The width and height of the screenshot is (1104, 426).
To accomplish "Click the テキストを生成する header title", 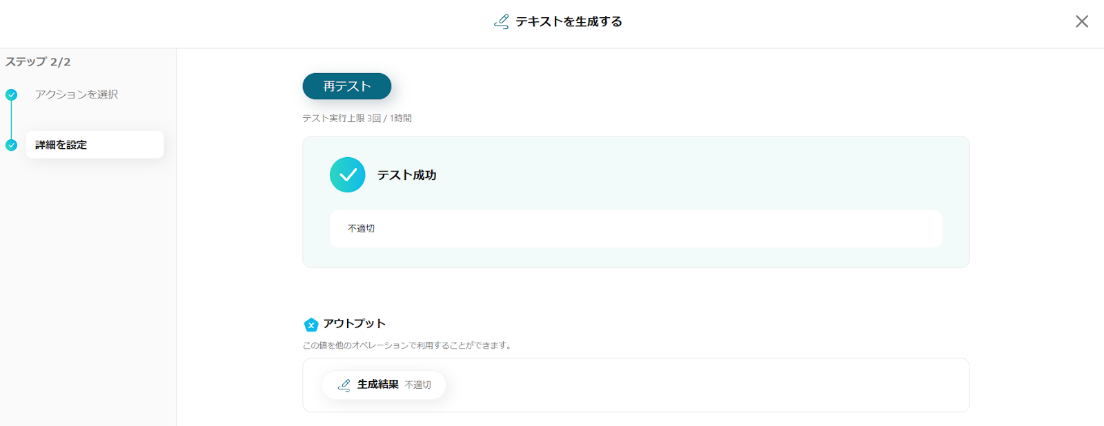I will pos(569,21).
